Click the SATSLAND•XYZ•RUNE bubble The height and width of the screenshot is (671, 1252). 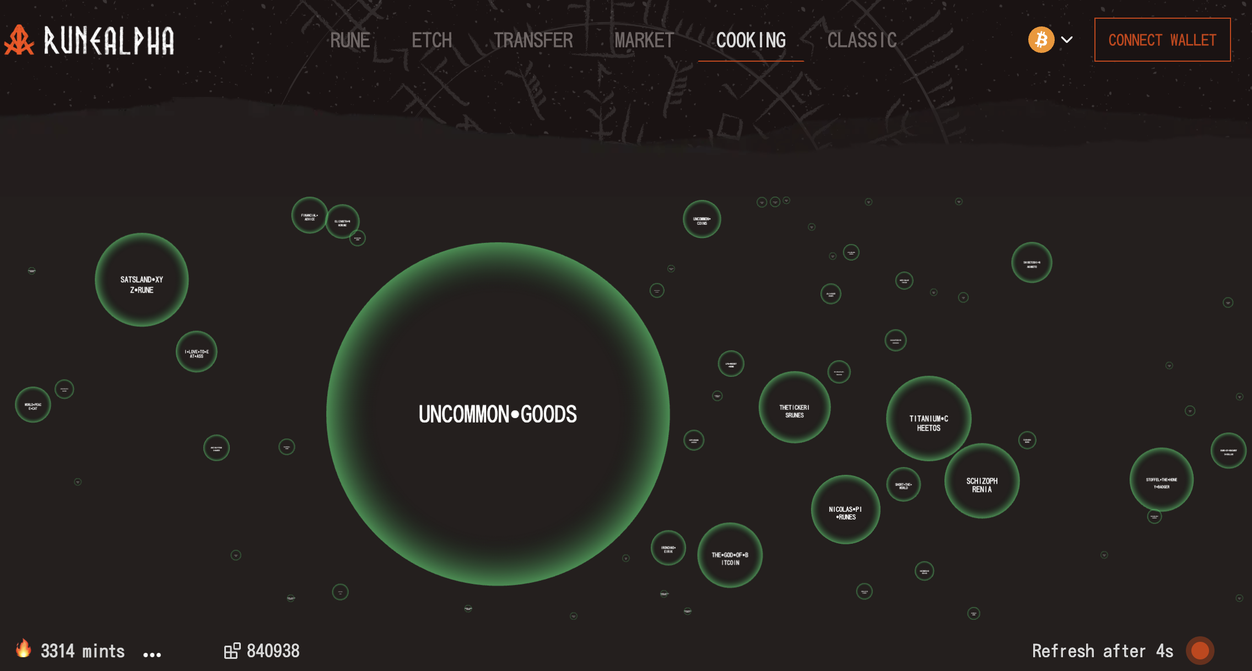[x=142, y=280]
